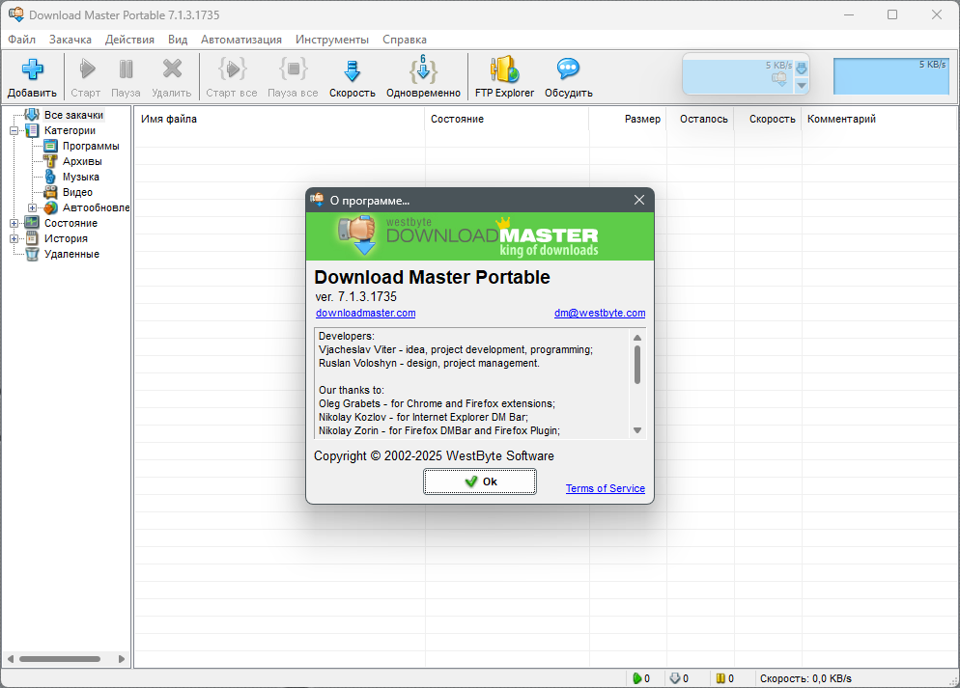Click the credits scrollbar up arrow
Image resolution: width=960 pixels, height=688 pixels.
pyautogui.click(x=637, y=338)
